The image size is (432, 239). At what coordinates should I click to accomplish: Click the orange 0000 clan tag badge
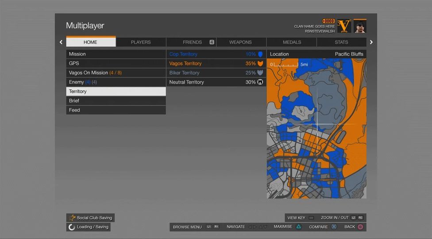coord(328,21)
